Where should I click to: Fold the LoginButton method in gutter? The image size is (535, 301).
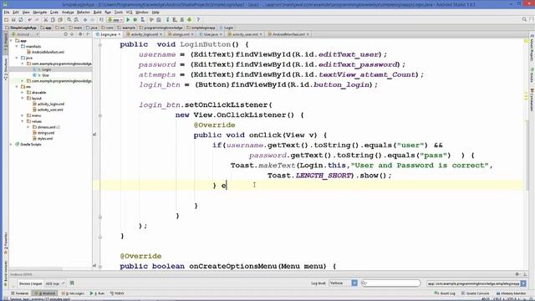tap(100, 44)
